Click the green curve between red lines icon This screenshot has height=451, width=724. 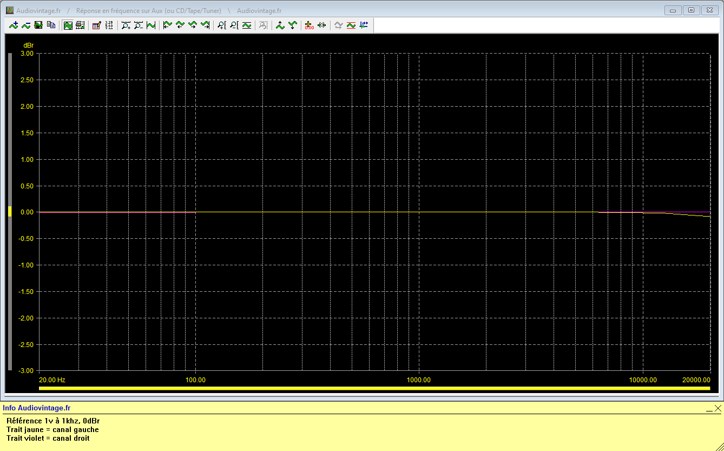pyautogui.click(x=351, y=25)
